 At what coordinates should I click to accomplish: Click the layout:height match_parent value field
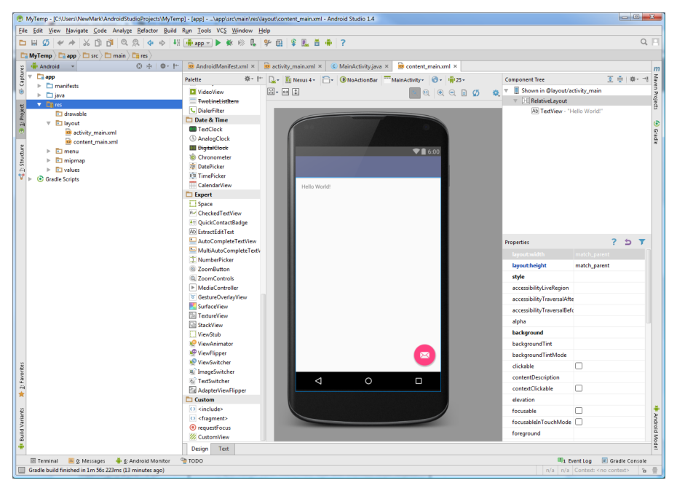click(x=609, y=265)
